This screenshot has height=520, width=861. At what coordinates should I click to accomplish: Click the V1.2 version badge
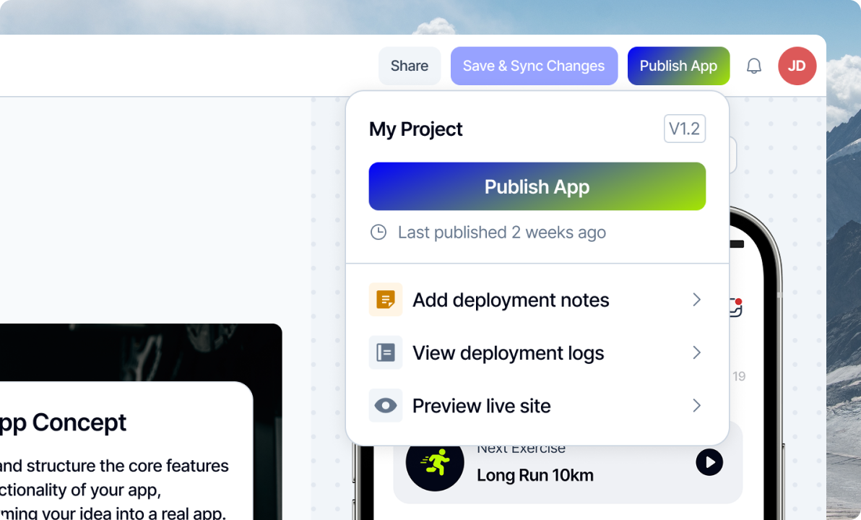[x=684, y=129]
